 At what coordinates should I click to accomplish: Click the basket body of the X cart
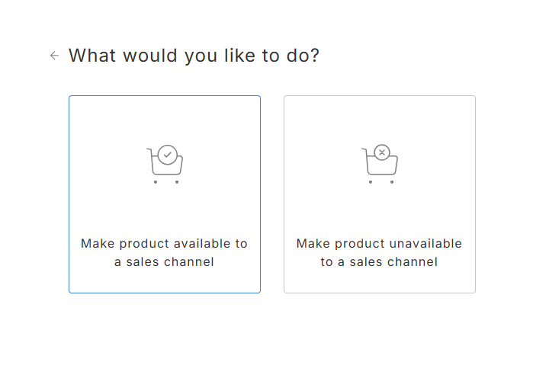pyautogui.click(x=382, y=165)
